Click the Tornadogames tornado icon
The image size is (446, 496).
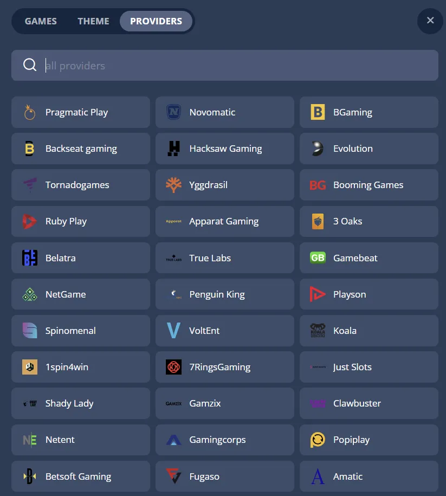point(30,185)
